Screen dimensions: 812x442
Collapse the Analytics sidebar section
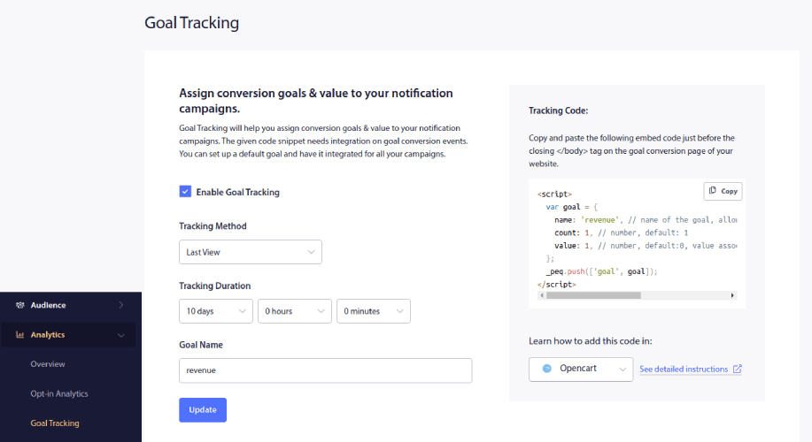(x=120, y=335)
